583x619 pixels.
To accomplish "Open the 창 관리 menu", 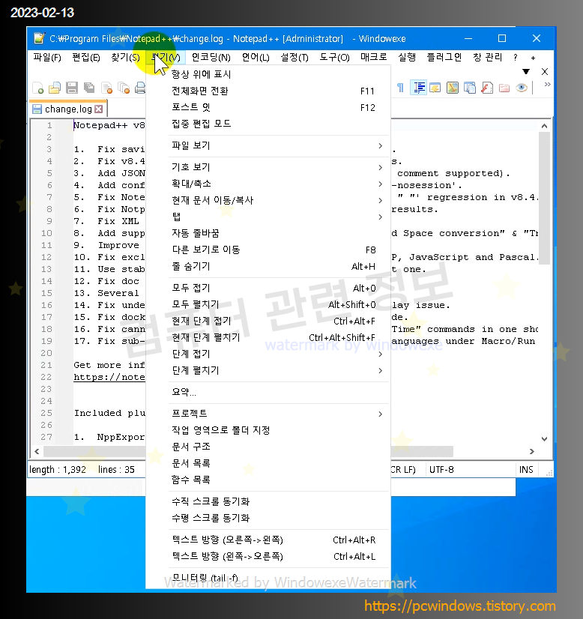I will [488, 58].
